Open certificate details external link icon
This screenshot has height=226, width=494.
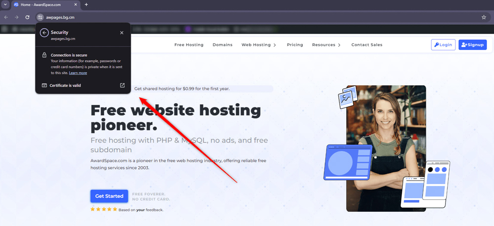point(122,85)
